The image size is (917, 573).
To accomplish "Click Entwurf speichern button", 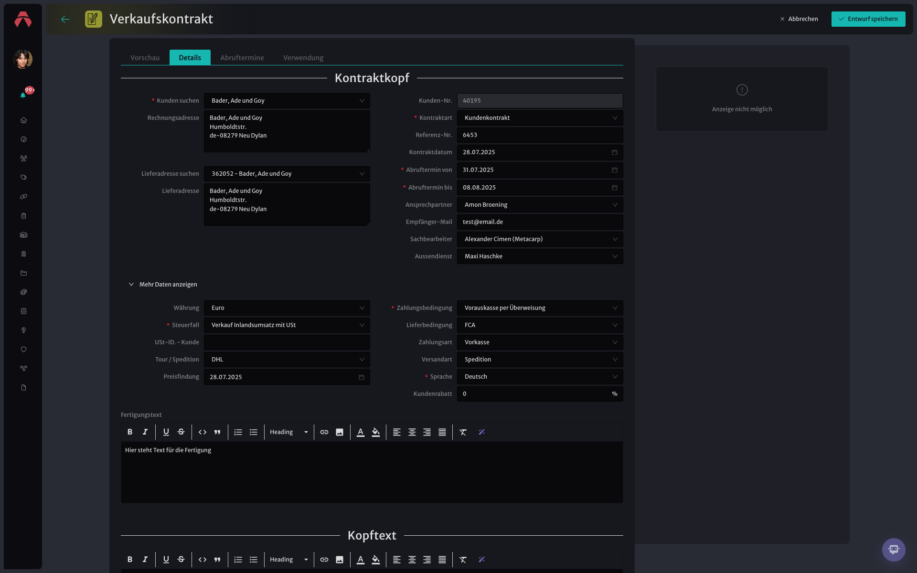I will pyautogui.click(x=868, y=19).
